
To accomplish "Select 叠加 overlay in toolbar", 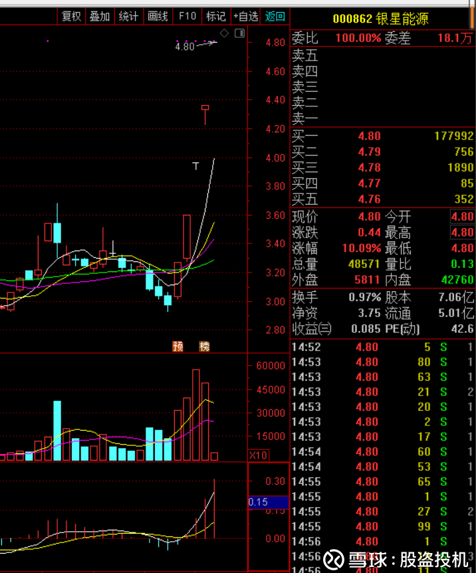I will [x=100, y=17].
